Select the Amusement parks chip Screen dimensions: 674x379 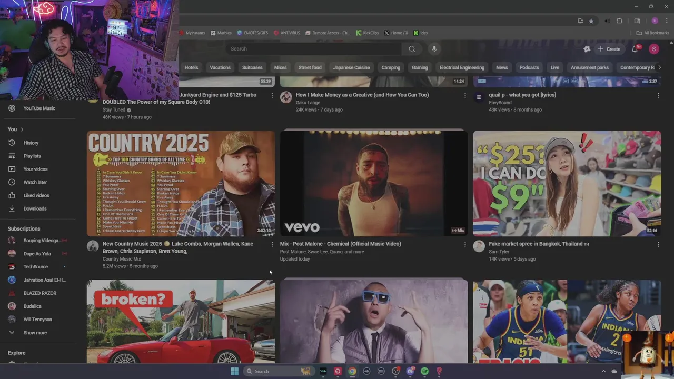pos(590,67)
